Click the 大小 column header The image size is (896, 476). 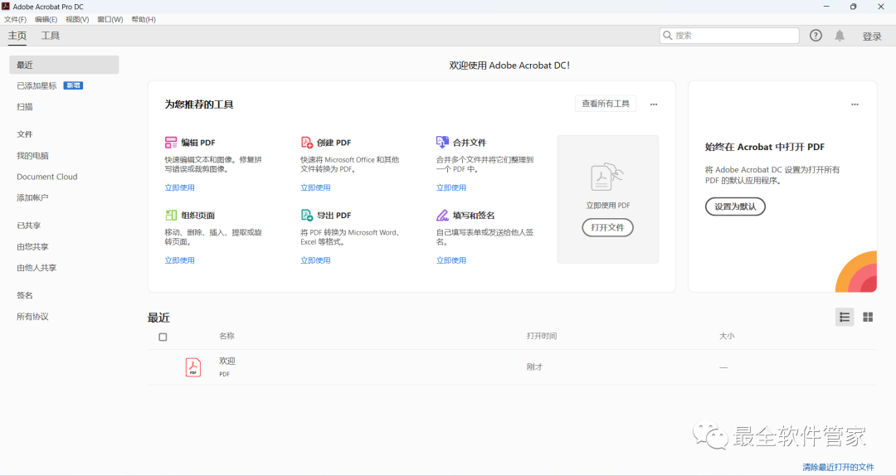tap(727, 336)
